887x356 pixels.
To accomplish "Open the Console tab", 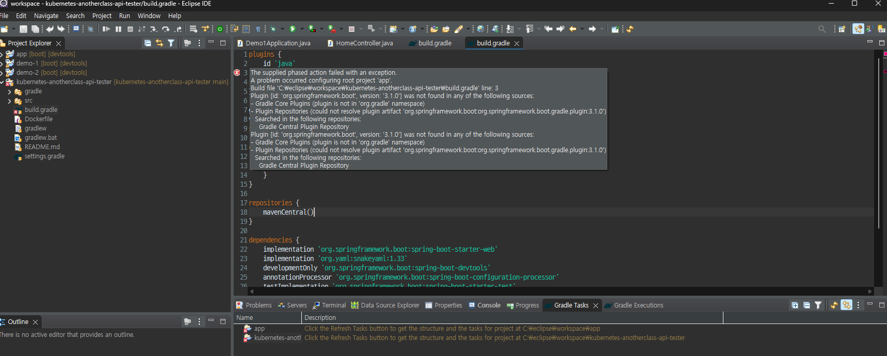I will pos(485,305).
